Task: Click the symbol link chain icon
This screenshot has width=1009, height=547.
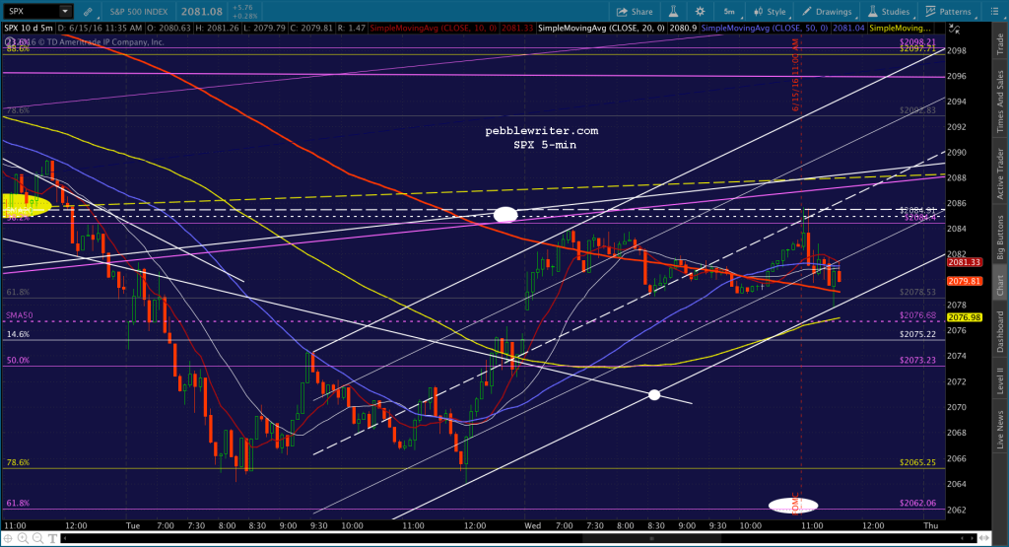Action: [x=88, y=12]
